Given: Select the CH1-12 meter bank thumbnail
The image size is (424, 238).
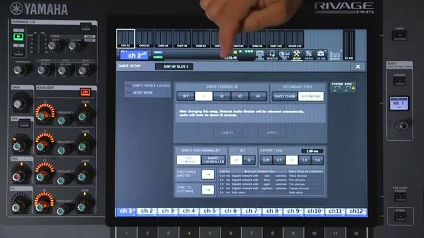Looking at the screenshot, I should [x=125, y=38].
